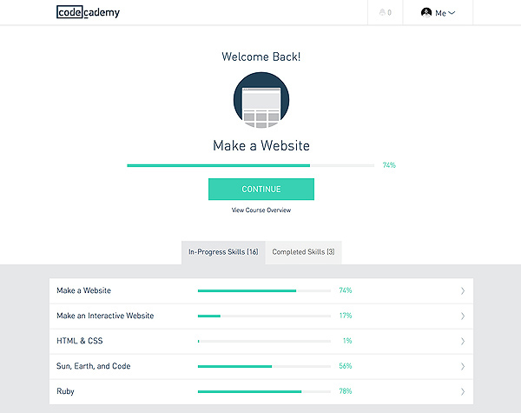Screen dimensions: 521x413
Task: Click the CONTINUE button
Action: coord(261,189)
